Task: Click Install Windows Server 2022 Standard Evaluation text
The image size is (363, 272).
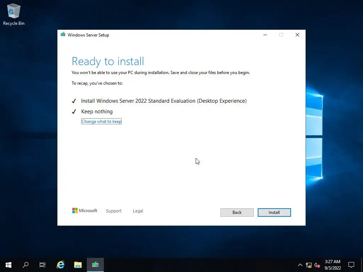Action: tap(164, 101)
